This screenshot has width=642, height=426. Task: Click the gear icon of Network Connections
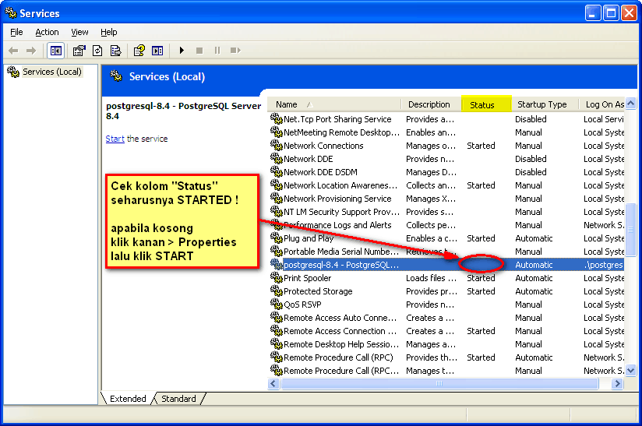pos(277,146)
